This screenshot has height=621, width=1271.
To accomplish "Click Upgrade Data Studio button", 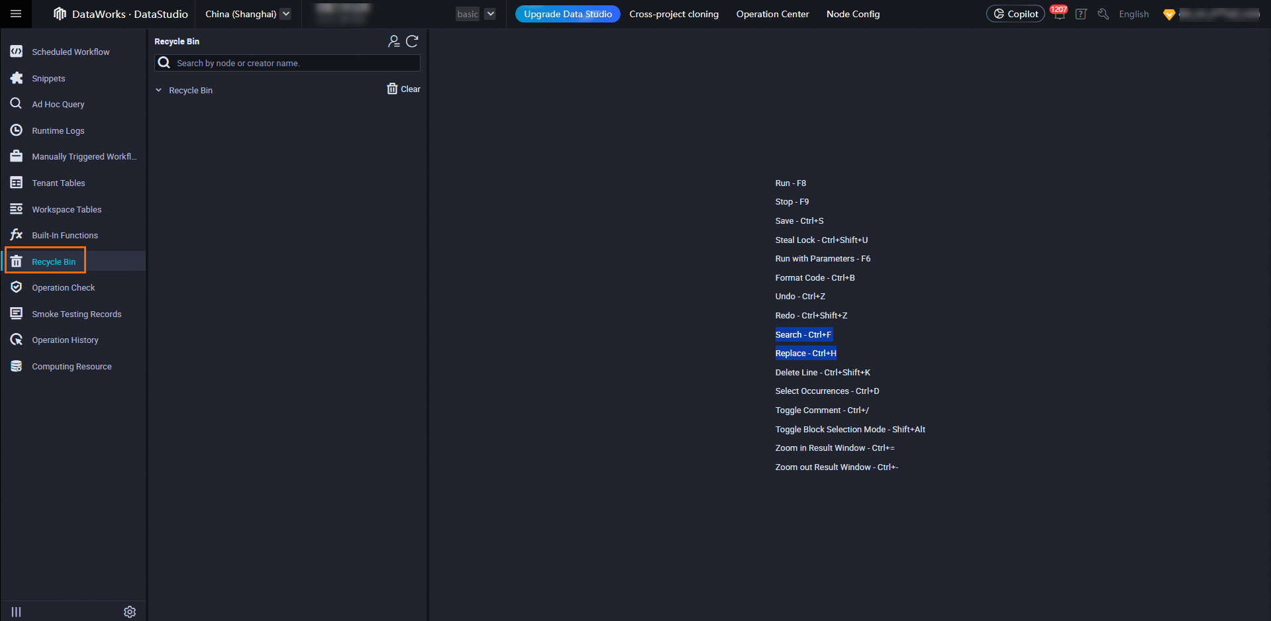I will [x=568, y=14].
